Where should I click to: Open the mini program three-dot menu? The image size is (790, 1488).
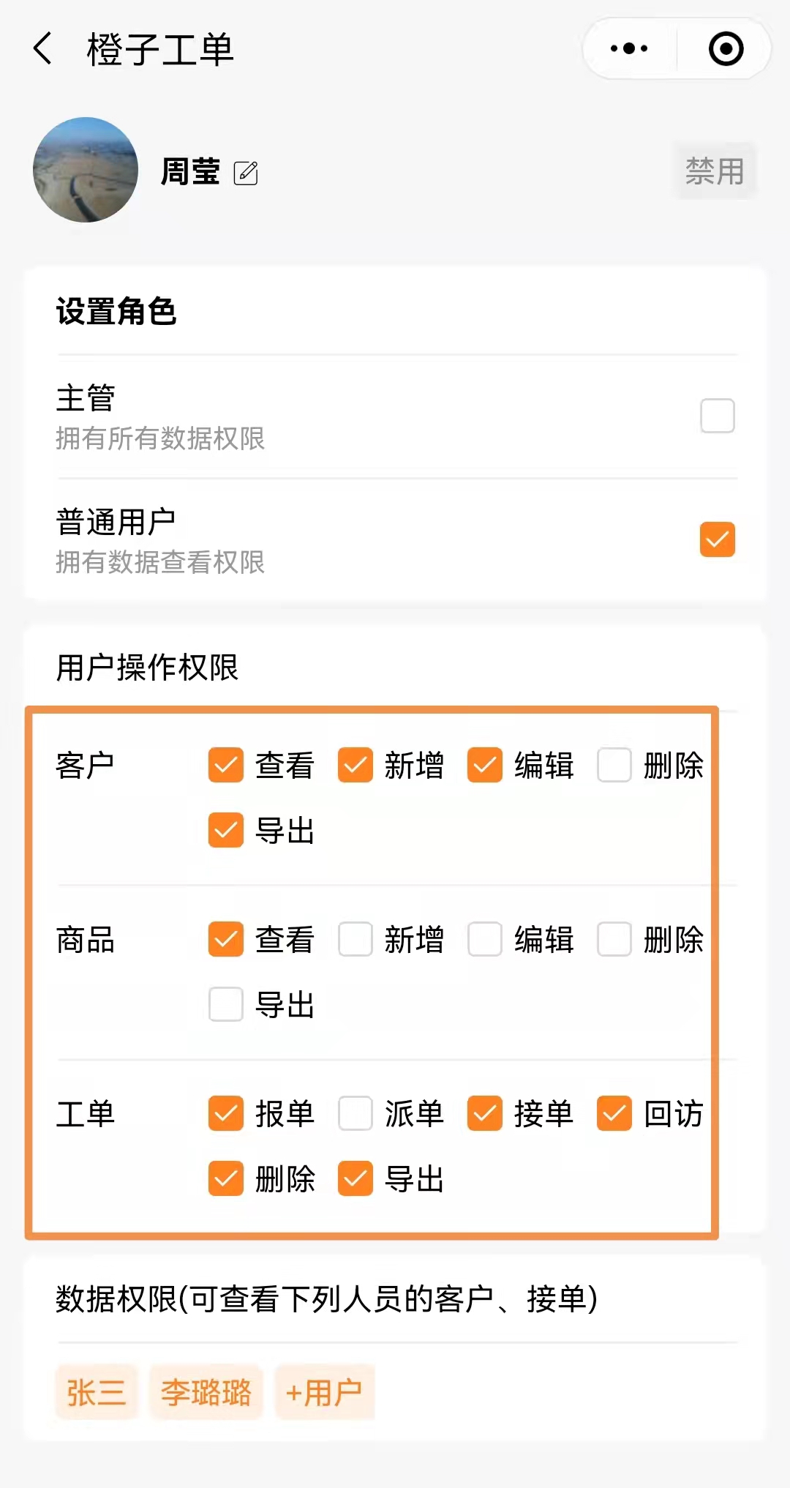[629, 49]
